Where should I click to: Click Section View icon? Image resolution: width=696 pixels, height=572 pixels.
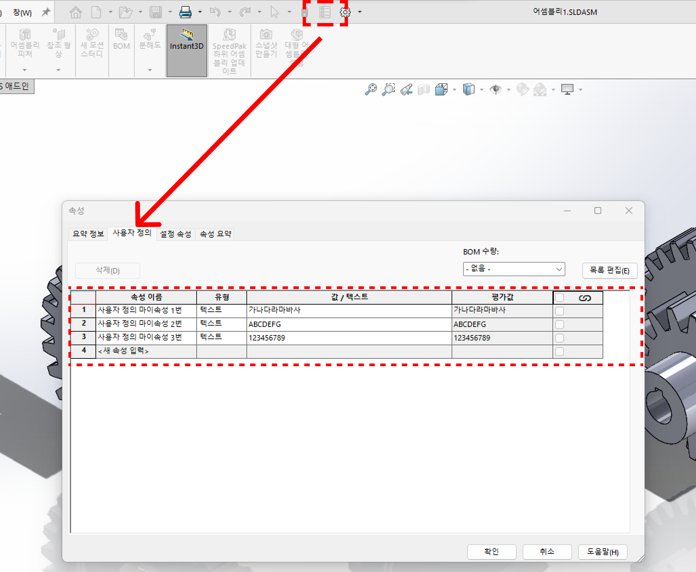tap(424, 90)
